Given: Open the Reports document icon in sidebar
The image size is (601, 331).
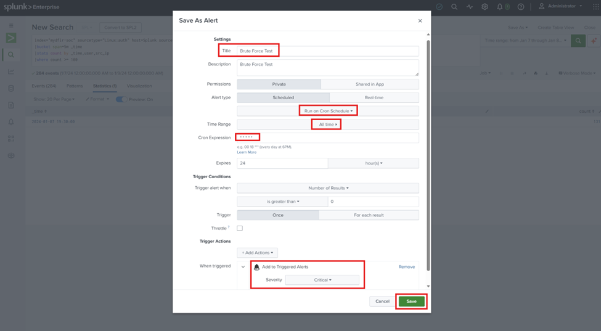Looking at the screenshot, I should pos(11,105).
